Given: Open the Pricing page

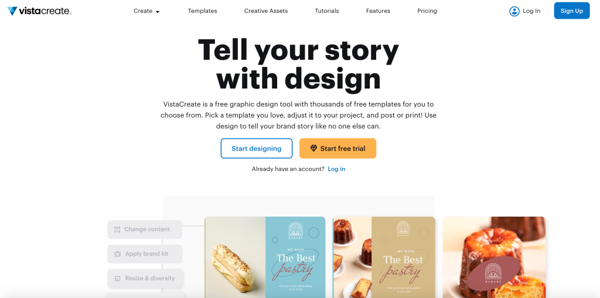Looking at the screenshot, I should tap(427, 11).
